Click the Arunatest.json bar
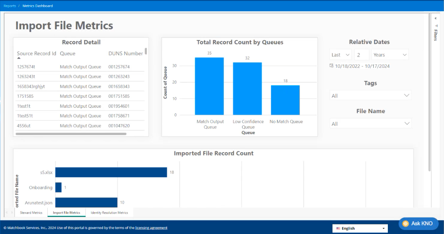Screen dimensions: 444x234 tap(86, 202)
